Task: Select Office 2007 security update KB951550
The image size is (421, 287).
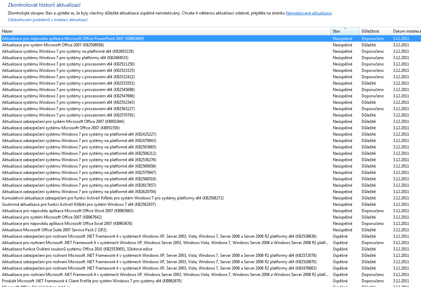Action: [x=210, y=128]
